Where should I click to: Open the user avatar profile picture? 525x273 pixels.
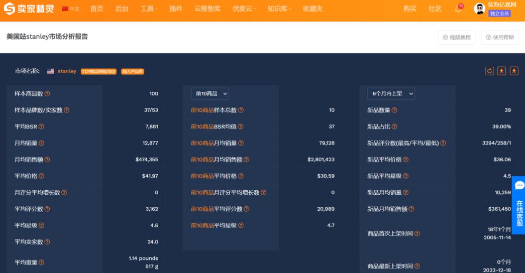479,9
